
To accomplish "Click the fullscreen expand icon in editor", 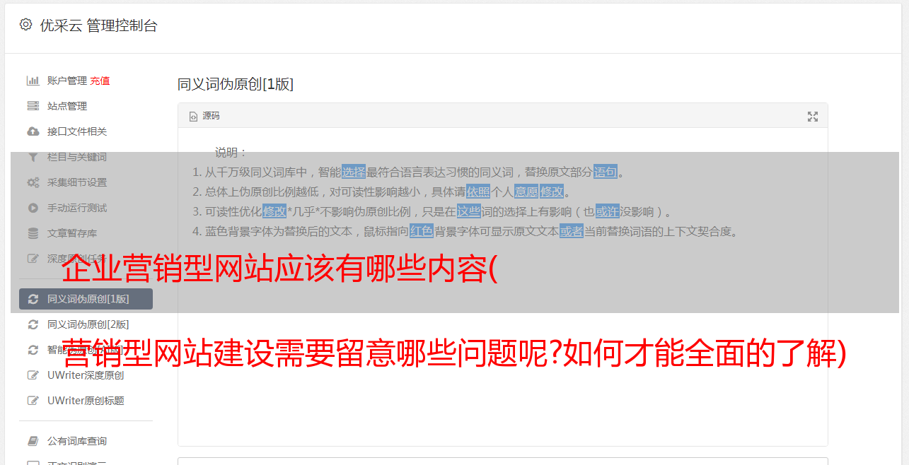I will tap(813, 117).
